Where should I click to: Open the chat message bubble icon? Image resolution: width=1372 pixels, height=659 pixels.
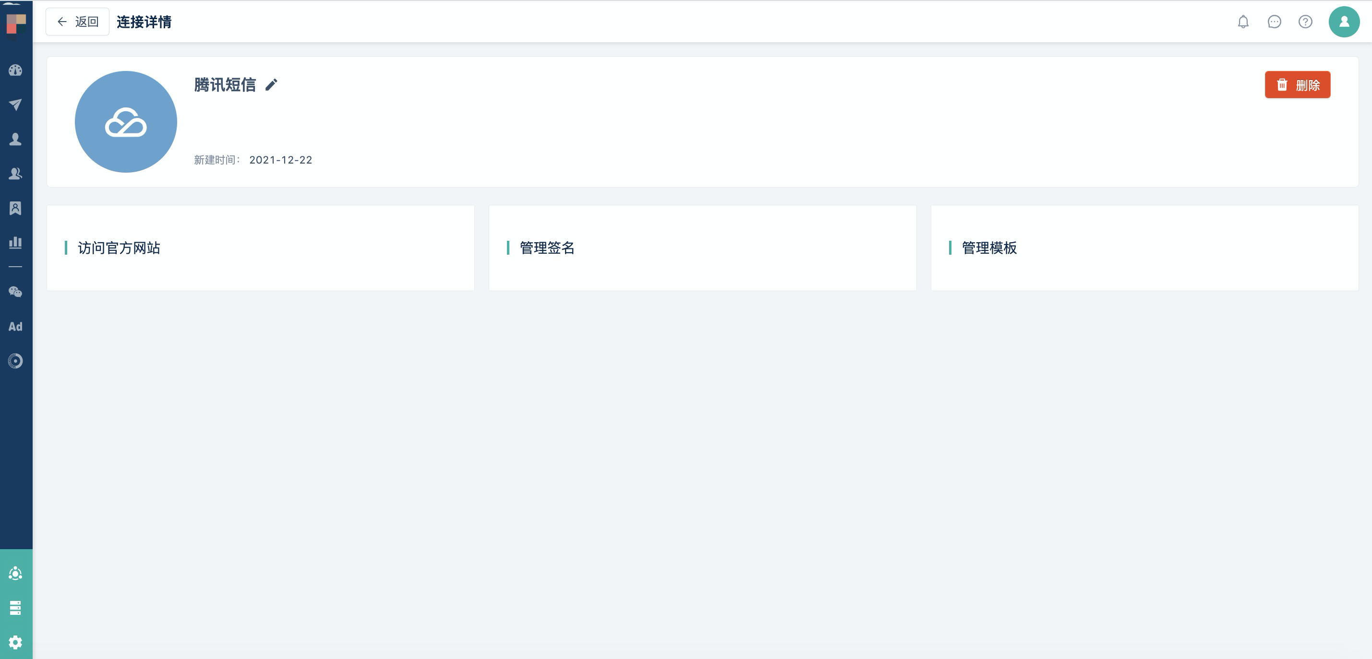coord(1274,22)
